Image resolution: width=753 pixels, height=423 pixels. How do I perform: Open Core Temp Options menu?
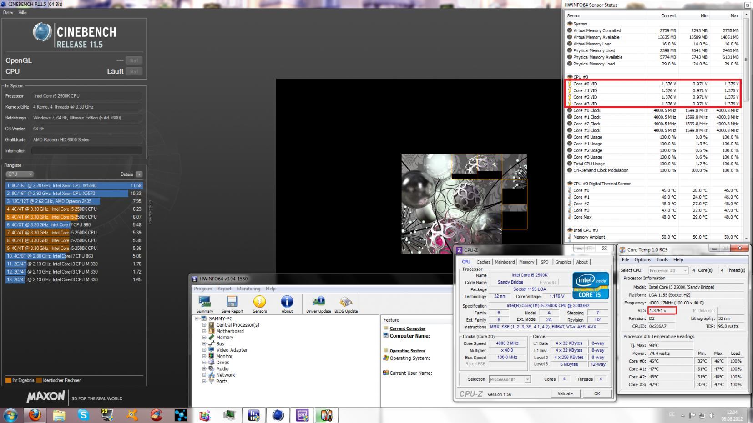642,259
